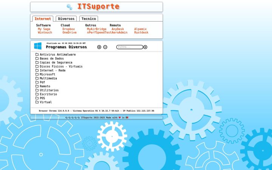Image resolution: width=272 pixels, height=170 pixels.
Task: Click the flag icon in the footer
Action: [x=127, y=117]
